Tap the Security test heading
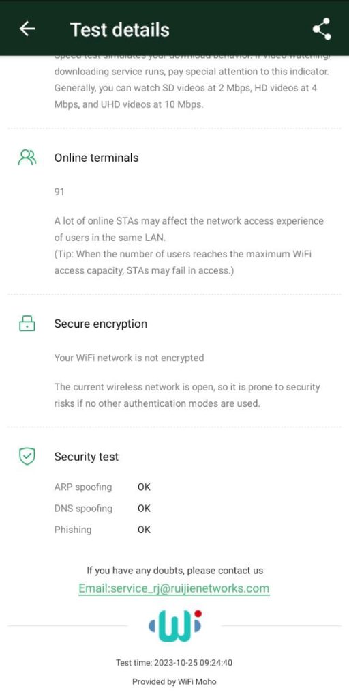 (87, 457)
